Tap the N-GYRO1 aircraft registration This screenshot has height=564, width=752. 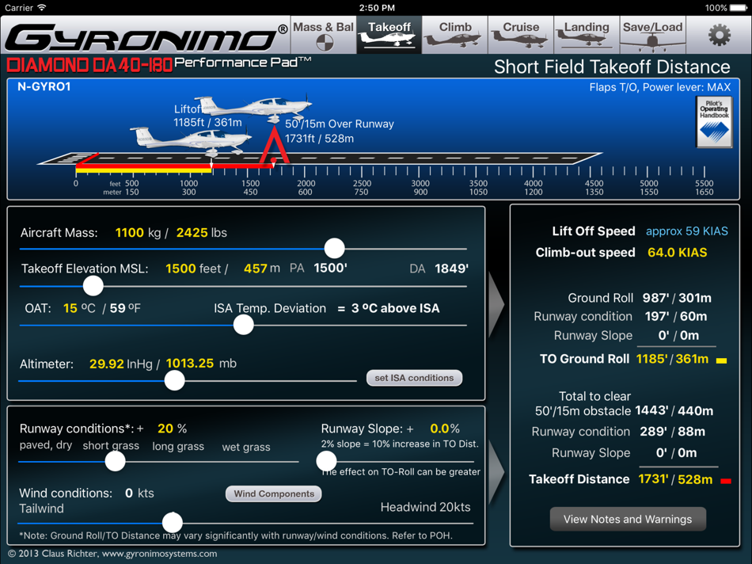tap(44, 87)
